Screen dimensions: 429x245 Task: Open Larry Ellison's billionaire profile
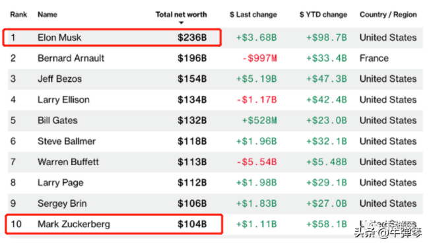63,100
